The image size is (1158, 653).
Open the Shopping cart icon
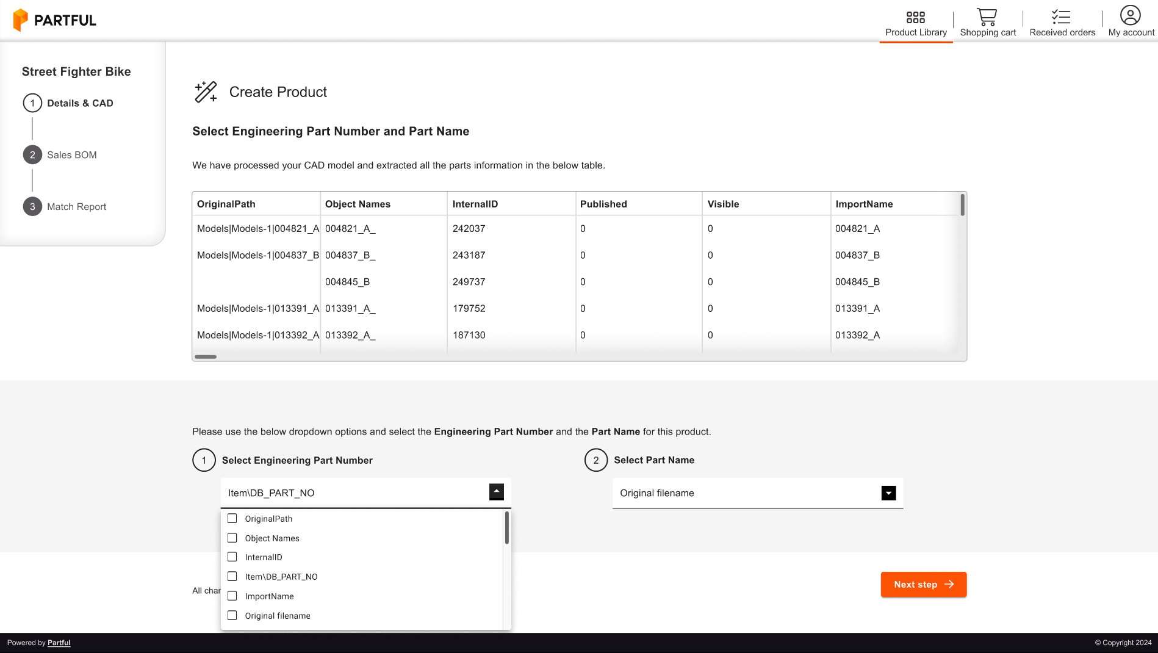coord(987,17)
